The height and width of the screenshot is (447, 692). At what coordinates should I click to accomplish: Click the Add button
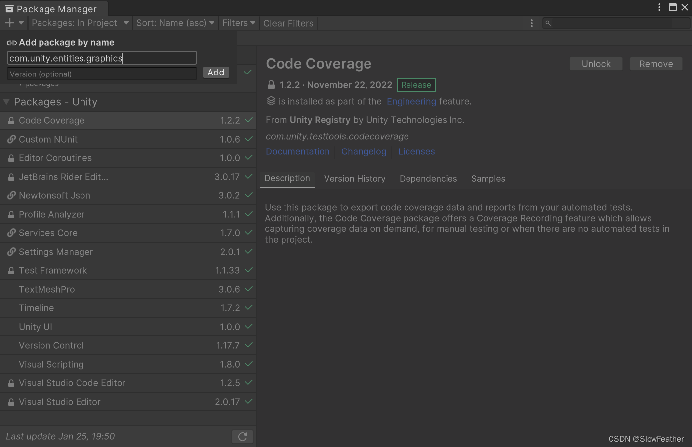[x=216, y=73]
